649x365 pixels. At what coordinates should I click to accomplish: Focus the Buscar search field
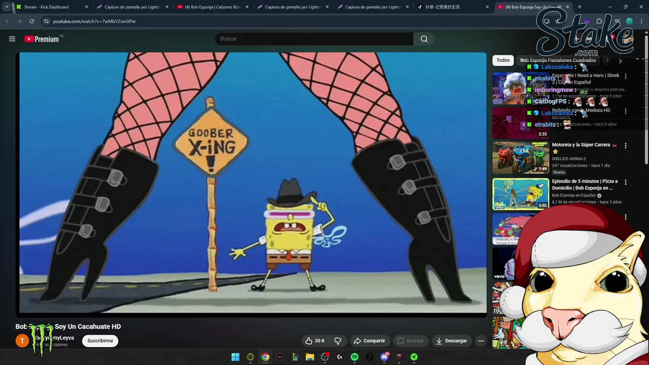[314, 39]
